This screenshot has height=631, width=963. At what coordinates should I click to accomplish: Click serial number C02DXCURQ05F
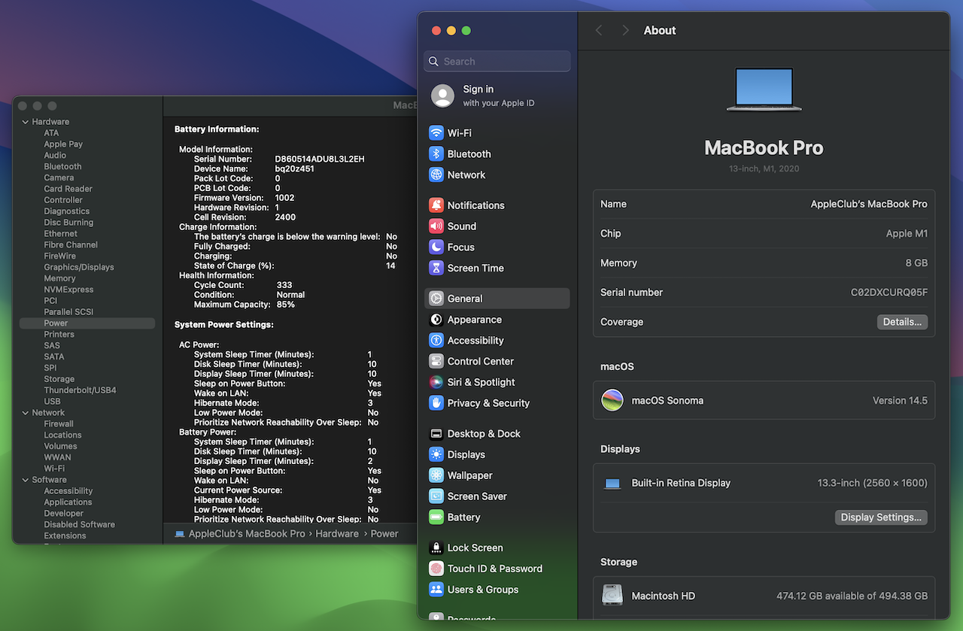tap(889, 293)
